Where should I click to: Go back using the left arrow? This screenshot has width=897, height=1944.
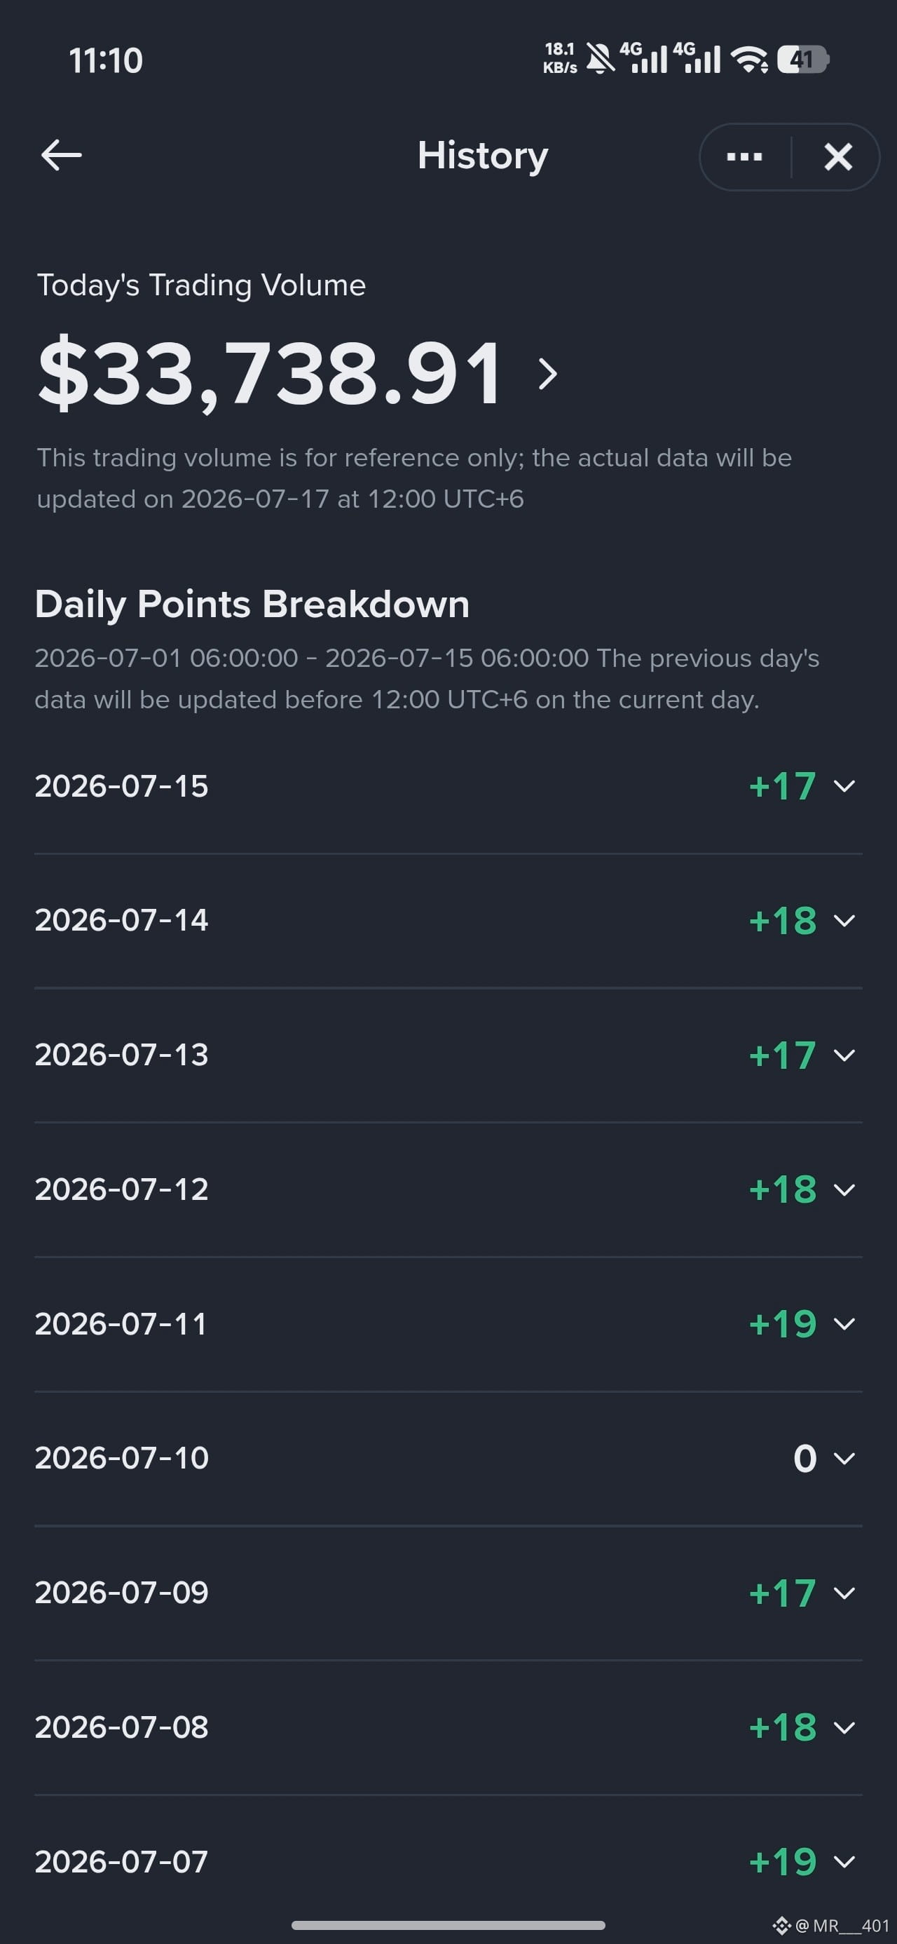(x=61, y=156)
